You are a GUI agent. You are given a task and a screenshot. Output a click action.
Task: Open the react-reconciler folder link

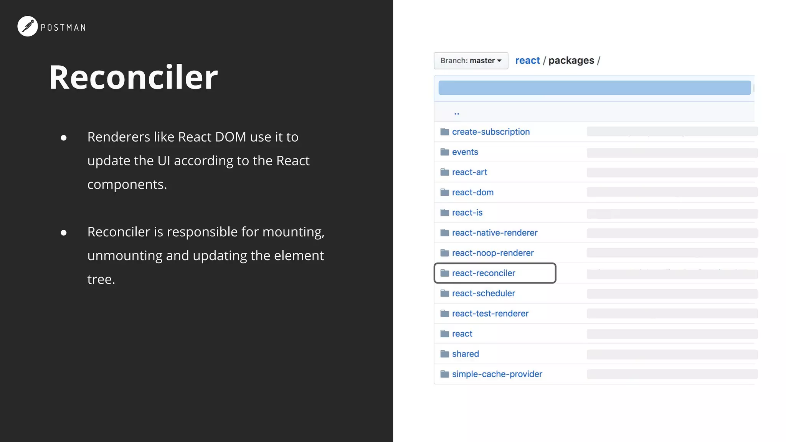(484, 273)
